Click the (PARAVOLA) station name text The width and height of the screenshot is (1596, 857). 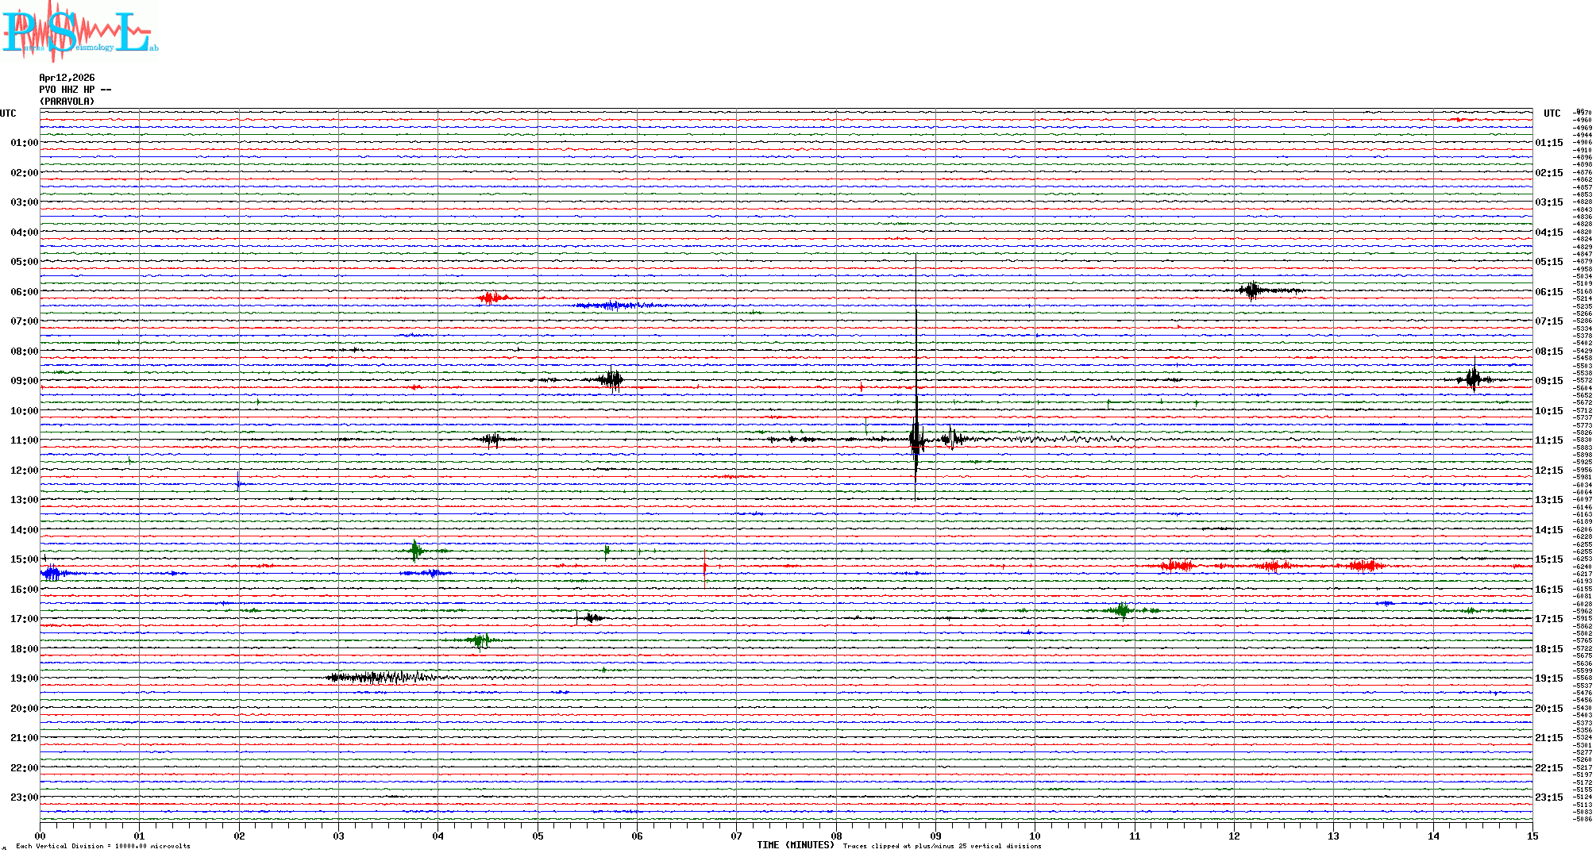[x=67, y=102]
